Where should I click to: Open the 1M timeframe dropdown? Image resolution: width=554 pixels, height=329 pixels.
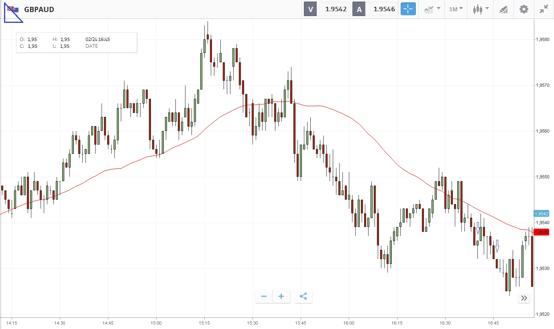tap(456, 9)
